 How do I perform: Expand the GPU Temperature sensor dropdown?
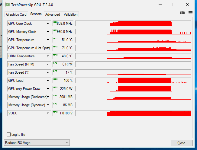click(48, 40)
